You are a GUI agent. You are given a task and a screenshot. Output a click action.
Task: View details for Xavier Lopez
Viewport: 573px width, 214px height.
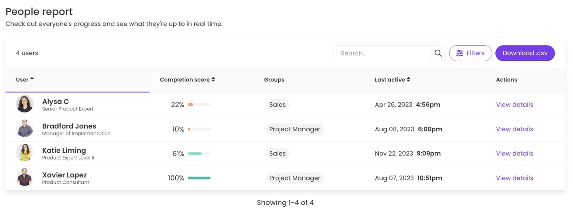[514, 178]
